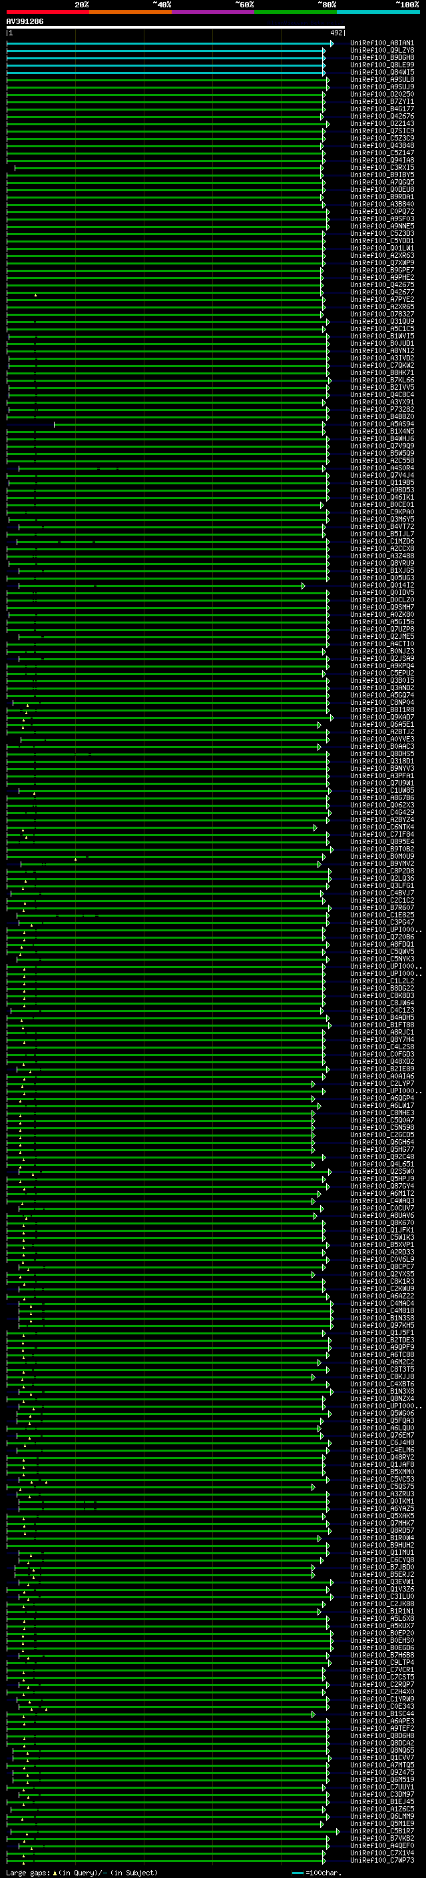Select the UniRef100_A2XR65 label
Viewport: 426px width, 1878px height.
[x=382, y=307]
